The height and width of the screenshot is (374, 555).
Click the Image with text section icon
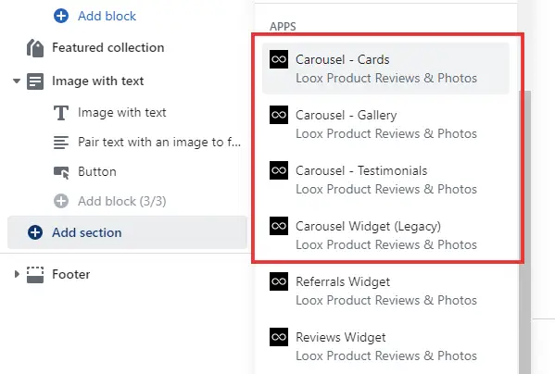(x=35, y=81)
